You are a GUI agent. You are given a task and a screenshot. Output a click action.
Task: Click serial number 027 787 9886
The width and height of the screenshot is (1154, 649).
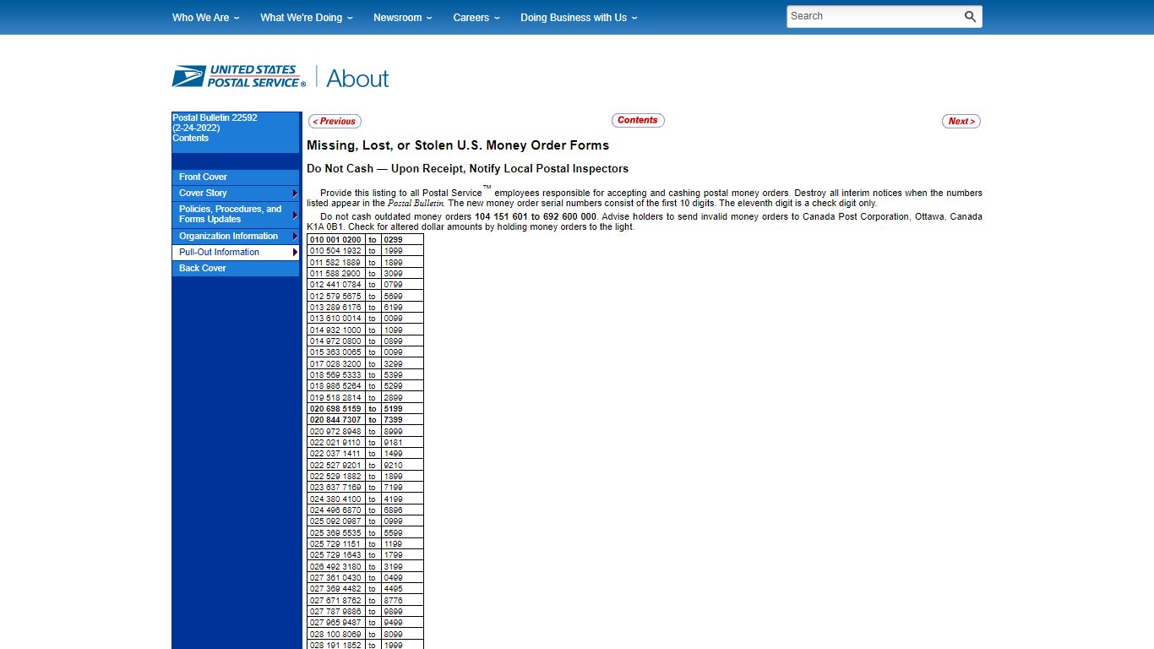tap(335, 612)
